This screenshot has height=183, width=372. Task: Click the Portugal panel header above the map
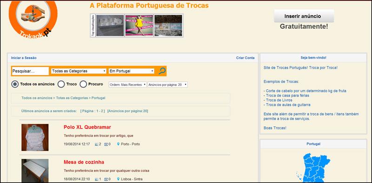coord(313,144)
